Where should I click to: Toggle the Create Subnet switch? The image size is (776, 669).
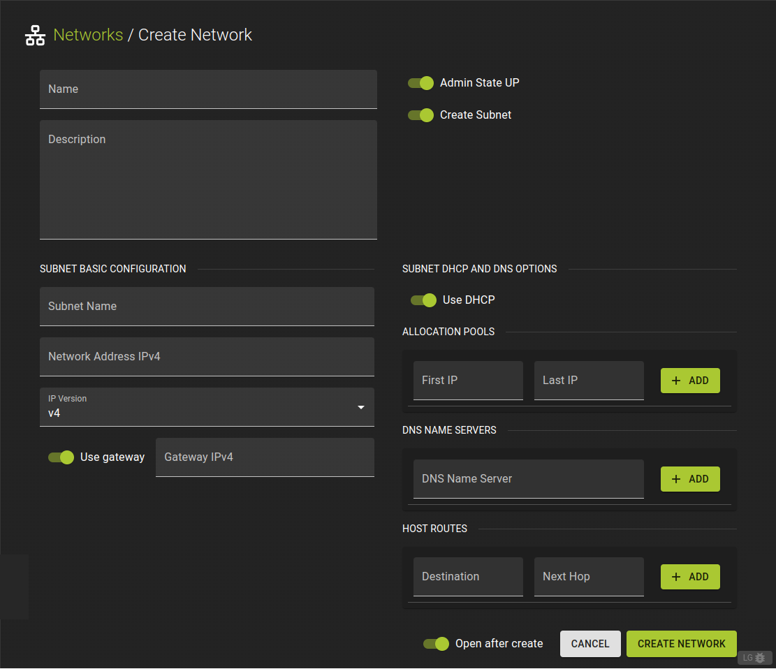pyautogui.click(x=420, y=115)
